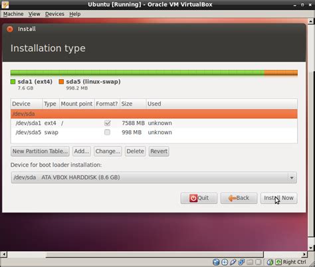This screenshot has width=315, height=267.
Task: Close the Install dialog with red X
Action: [10, 29]
